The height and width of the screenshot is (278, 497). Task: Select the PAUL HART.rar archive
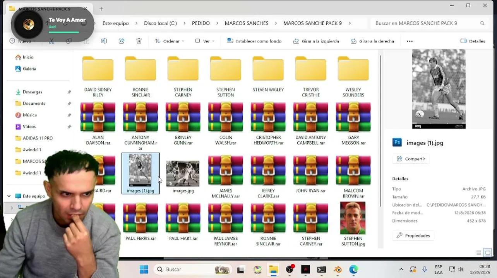[183, 222]
